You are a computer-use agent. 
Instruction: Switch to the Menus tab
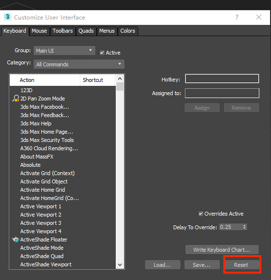click(107, 31)
